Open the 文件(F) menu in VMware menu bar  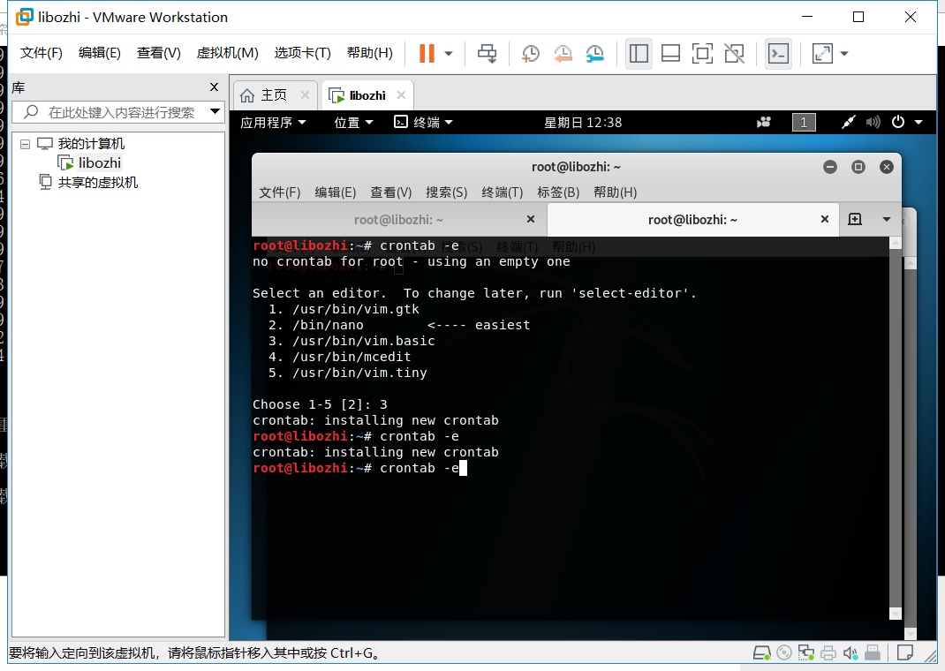pyautogui.click(x=42, y=53)
